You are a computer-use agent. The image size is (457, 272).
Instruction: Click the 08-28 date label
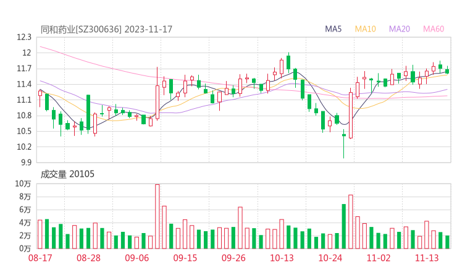click(x=88, y=258)
